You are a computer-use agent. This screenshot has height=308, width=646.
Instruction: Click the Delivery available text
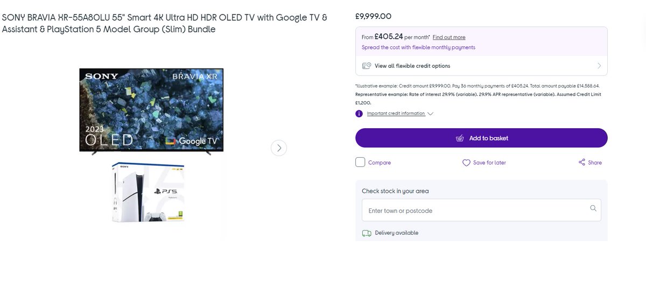click(397, 233)
